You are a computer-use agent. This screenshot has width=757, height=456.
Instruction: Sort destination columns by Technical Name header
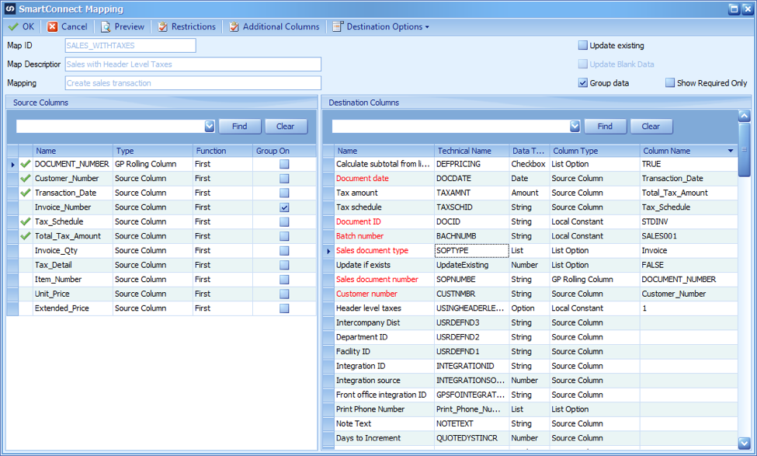tap(471, 151)
